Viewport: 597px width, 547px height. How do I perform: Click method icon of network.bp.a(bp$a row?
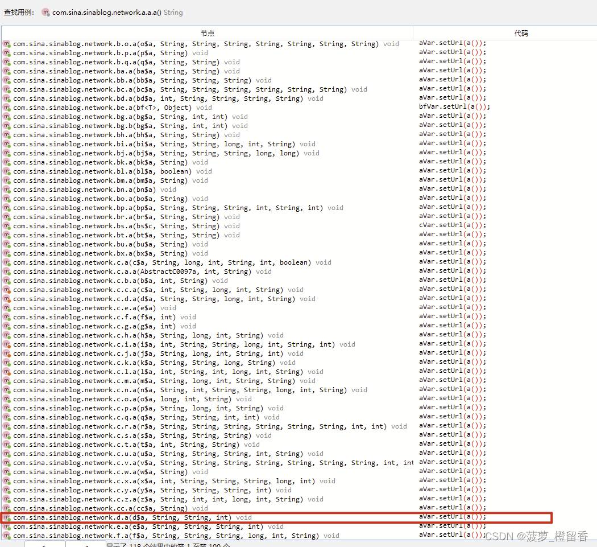coord(7,208)
